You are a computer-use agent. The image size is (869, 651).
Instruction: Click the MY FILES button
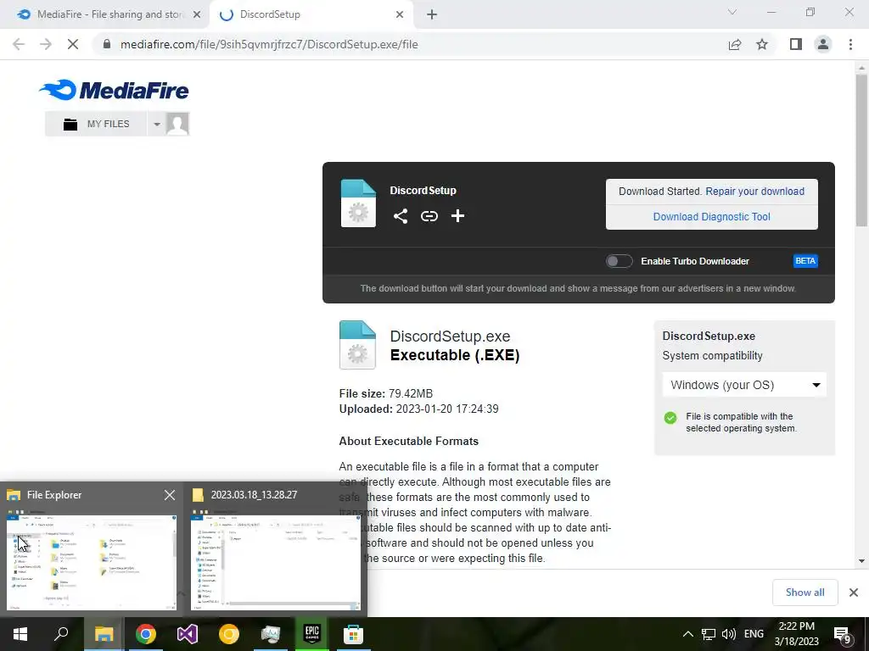tap(97, 124)
